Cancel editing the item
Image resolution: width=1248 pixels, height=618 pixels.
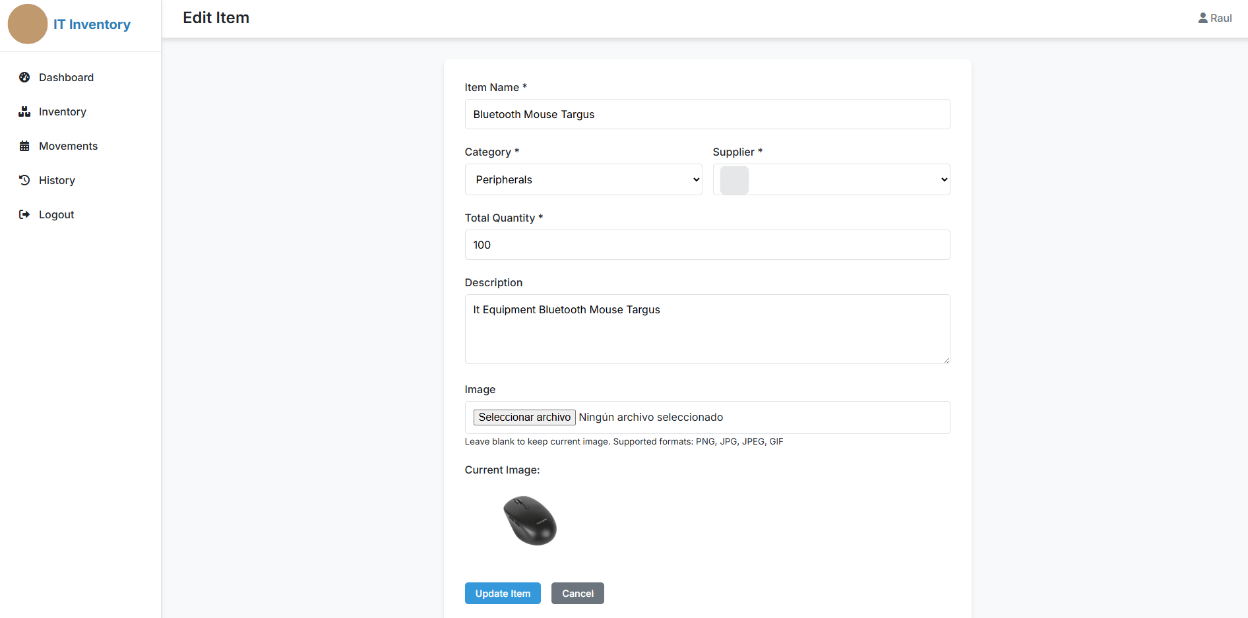point(578,594)
